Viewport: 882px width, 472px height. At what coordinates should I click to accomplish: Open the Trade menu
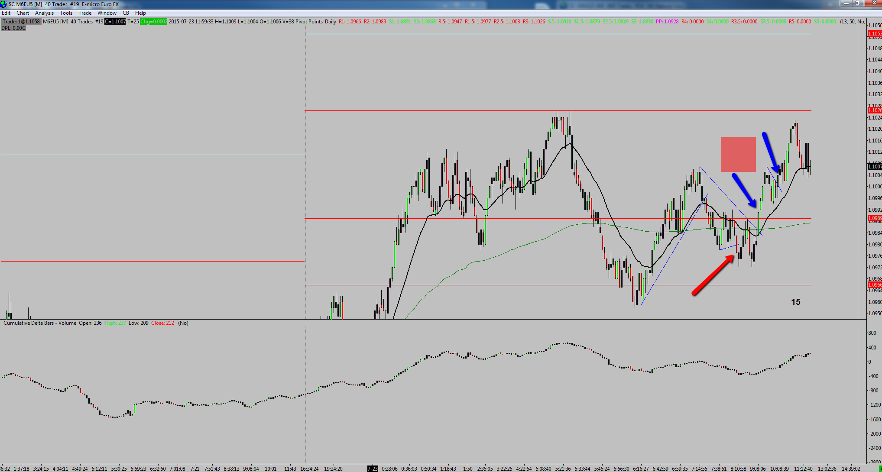tap(85, 13)
